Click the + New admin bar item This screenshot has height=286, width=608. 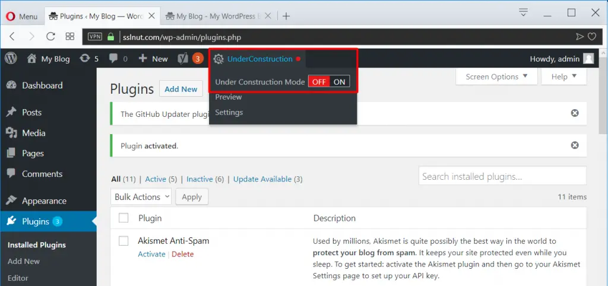pos(153,59)
